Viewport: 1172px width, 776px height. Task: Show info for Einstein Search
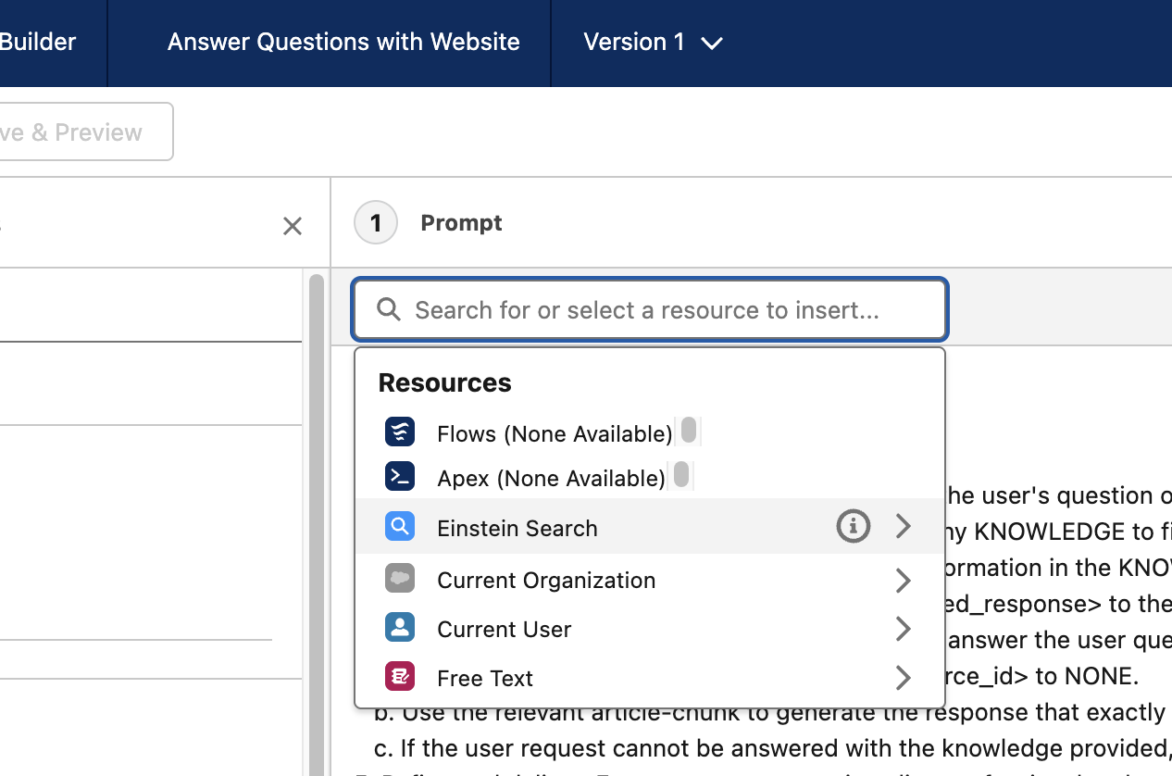(x=853, y=528)
